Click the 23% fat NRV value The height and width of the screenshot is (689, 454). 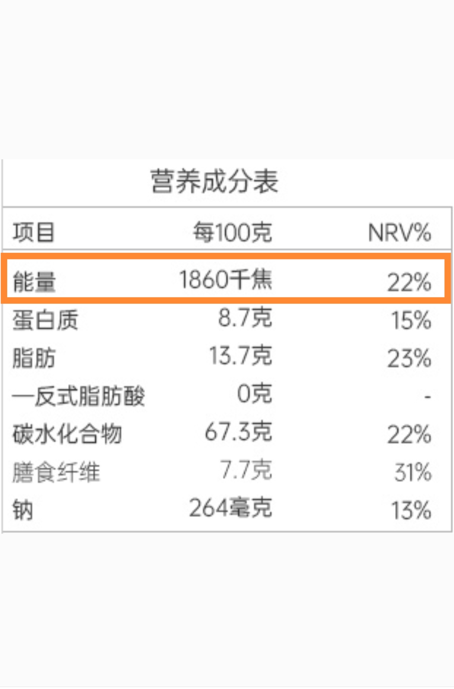(409, 358)
